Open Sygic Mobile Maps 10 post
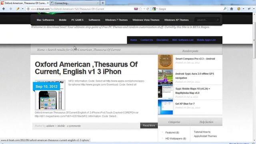The image size is (256, 144). pos(193,91)
